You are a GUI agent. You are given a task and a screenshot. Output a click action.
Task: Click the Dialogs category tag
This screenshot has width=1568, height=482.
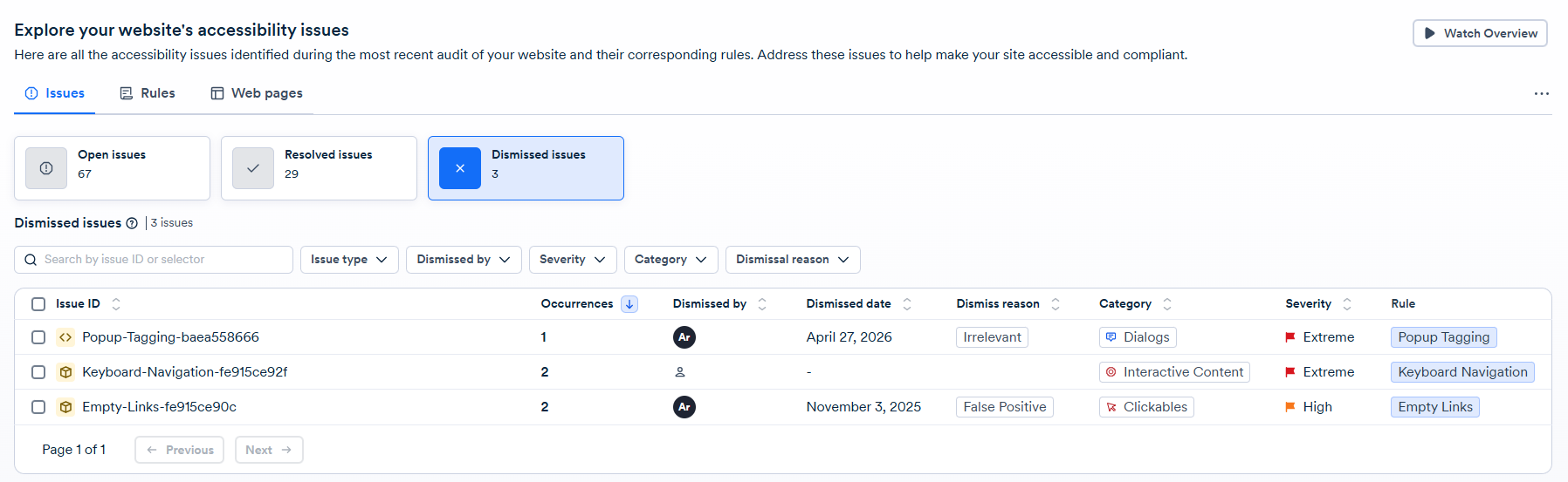[x=1138, y=337]
